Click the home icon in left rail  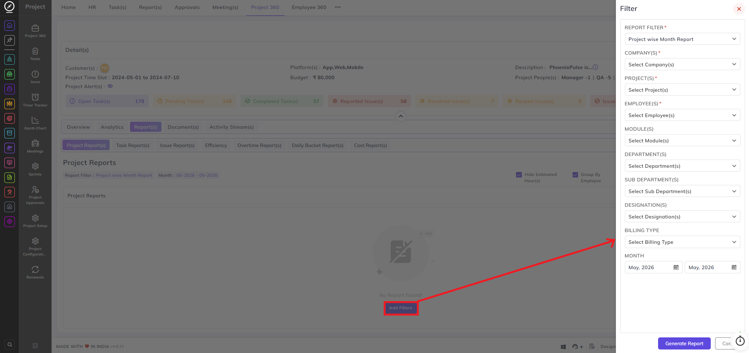click(10, 25)
